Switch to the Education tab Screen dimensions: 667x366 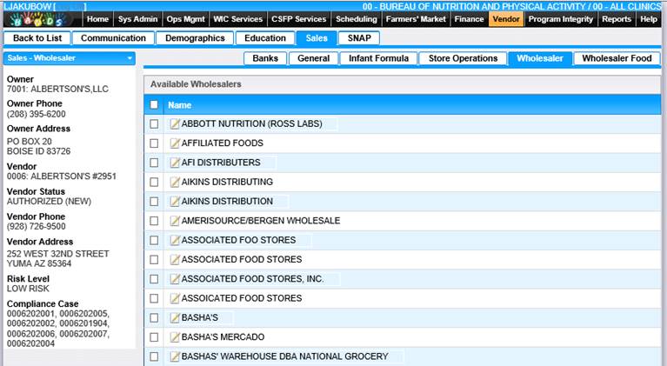[x=265, y=38]
